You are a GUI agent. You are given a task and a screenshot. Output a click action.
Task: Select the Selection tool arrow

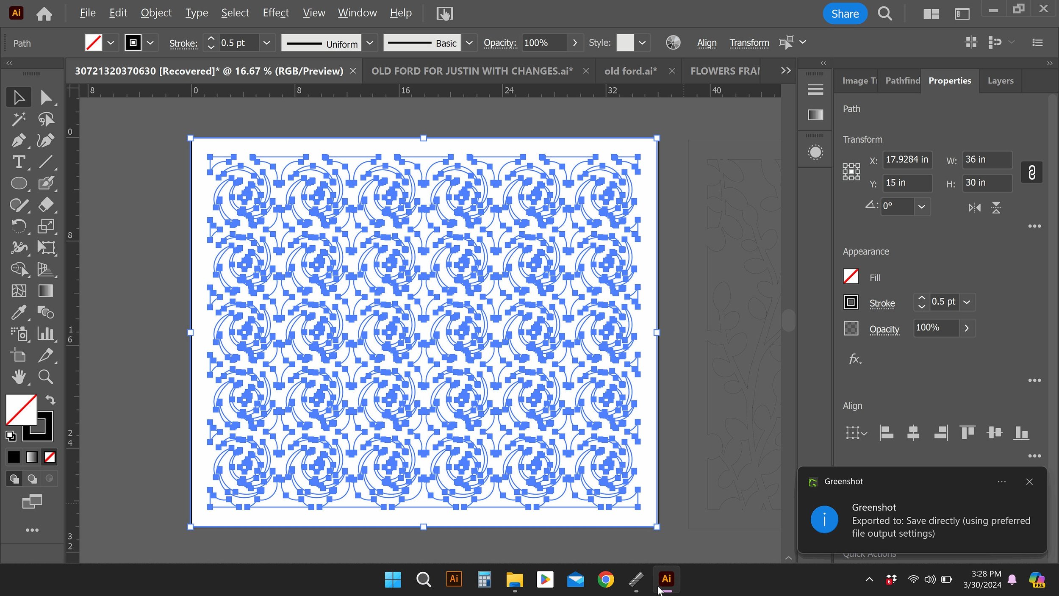coord(19,97)
